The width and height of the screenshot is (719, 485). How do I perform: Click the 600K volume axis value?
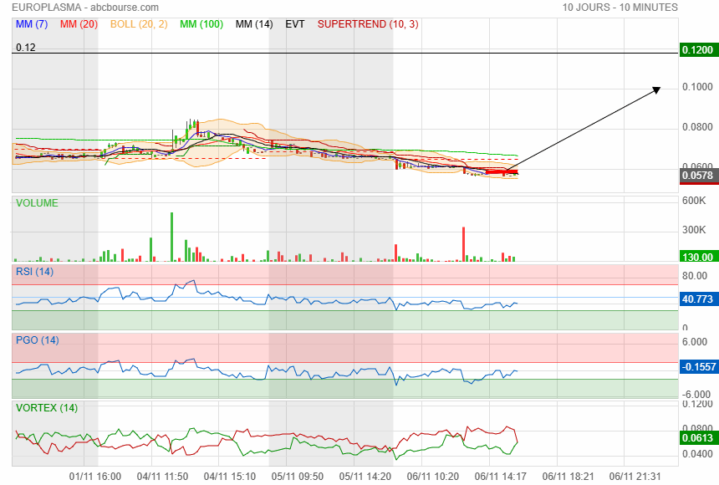pos(694,201)
